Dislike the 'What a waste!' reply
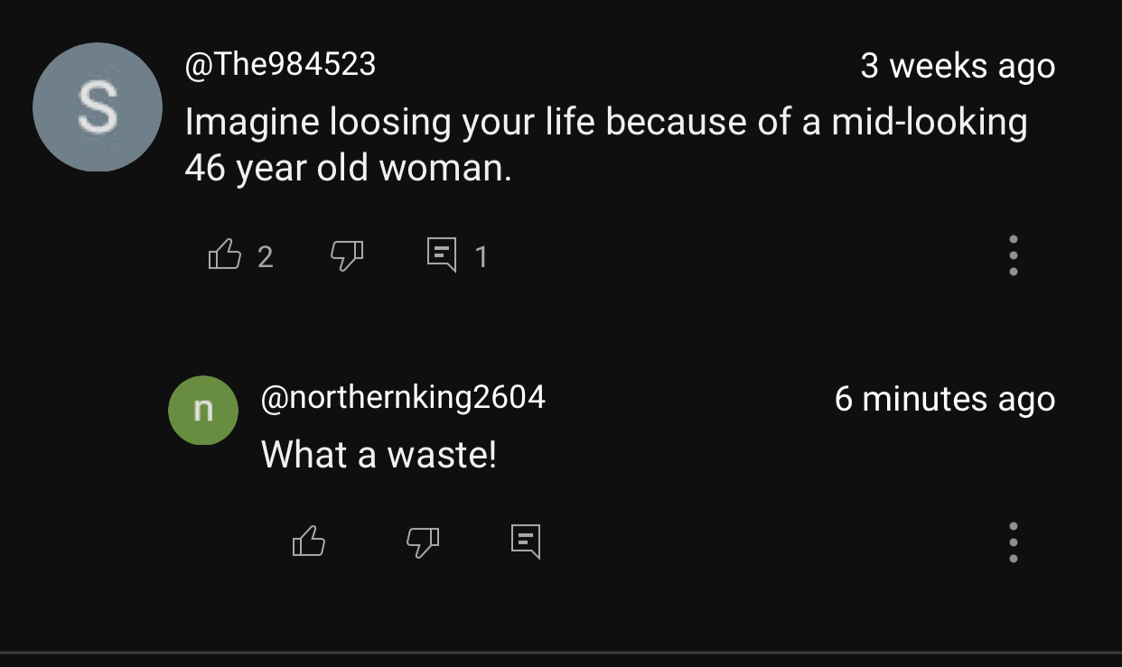Image resolution: width=1122 pixels, height=667 pixels. (422, 542)
